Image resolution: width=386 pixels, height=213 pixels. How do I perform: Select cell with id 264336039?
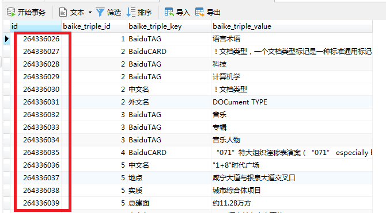point(36,203)
